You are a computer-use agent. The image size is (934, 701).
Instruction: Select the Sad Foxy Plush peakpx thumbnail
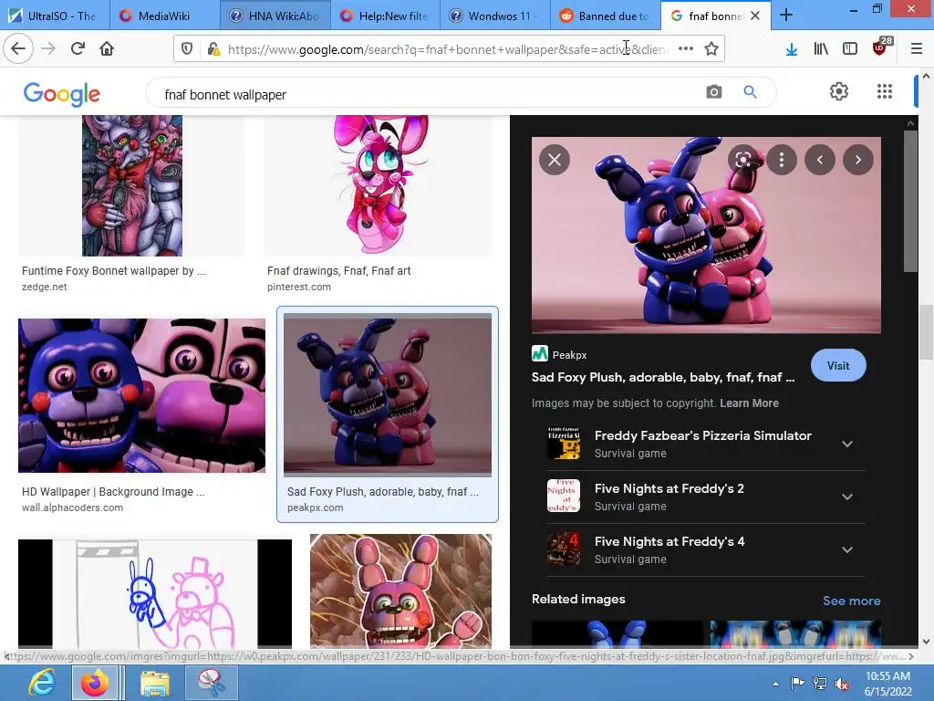click(x=387, y=395)
